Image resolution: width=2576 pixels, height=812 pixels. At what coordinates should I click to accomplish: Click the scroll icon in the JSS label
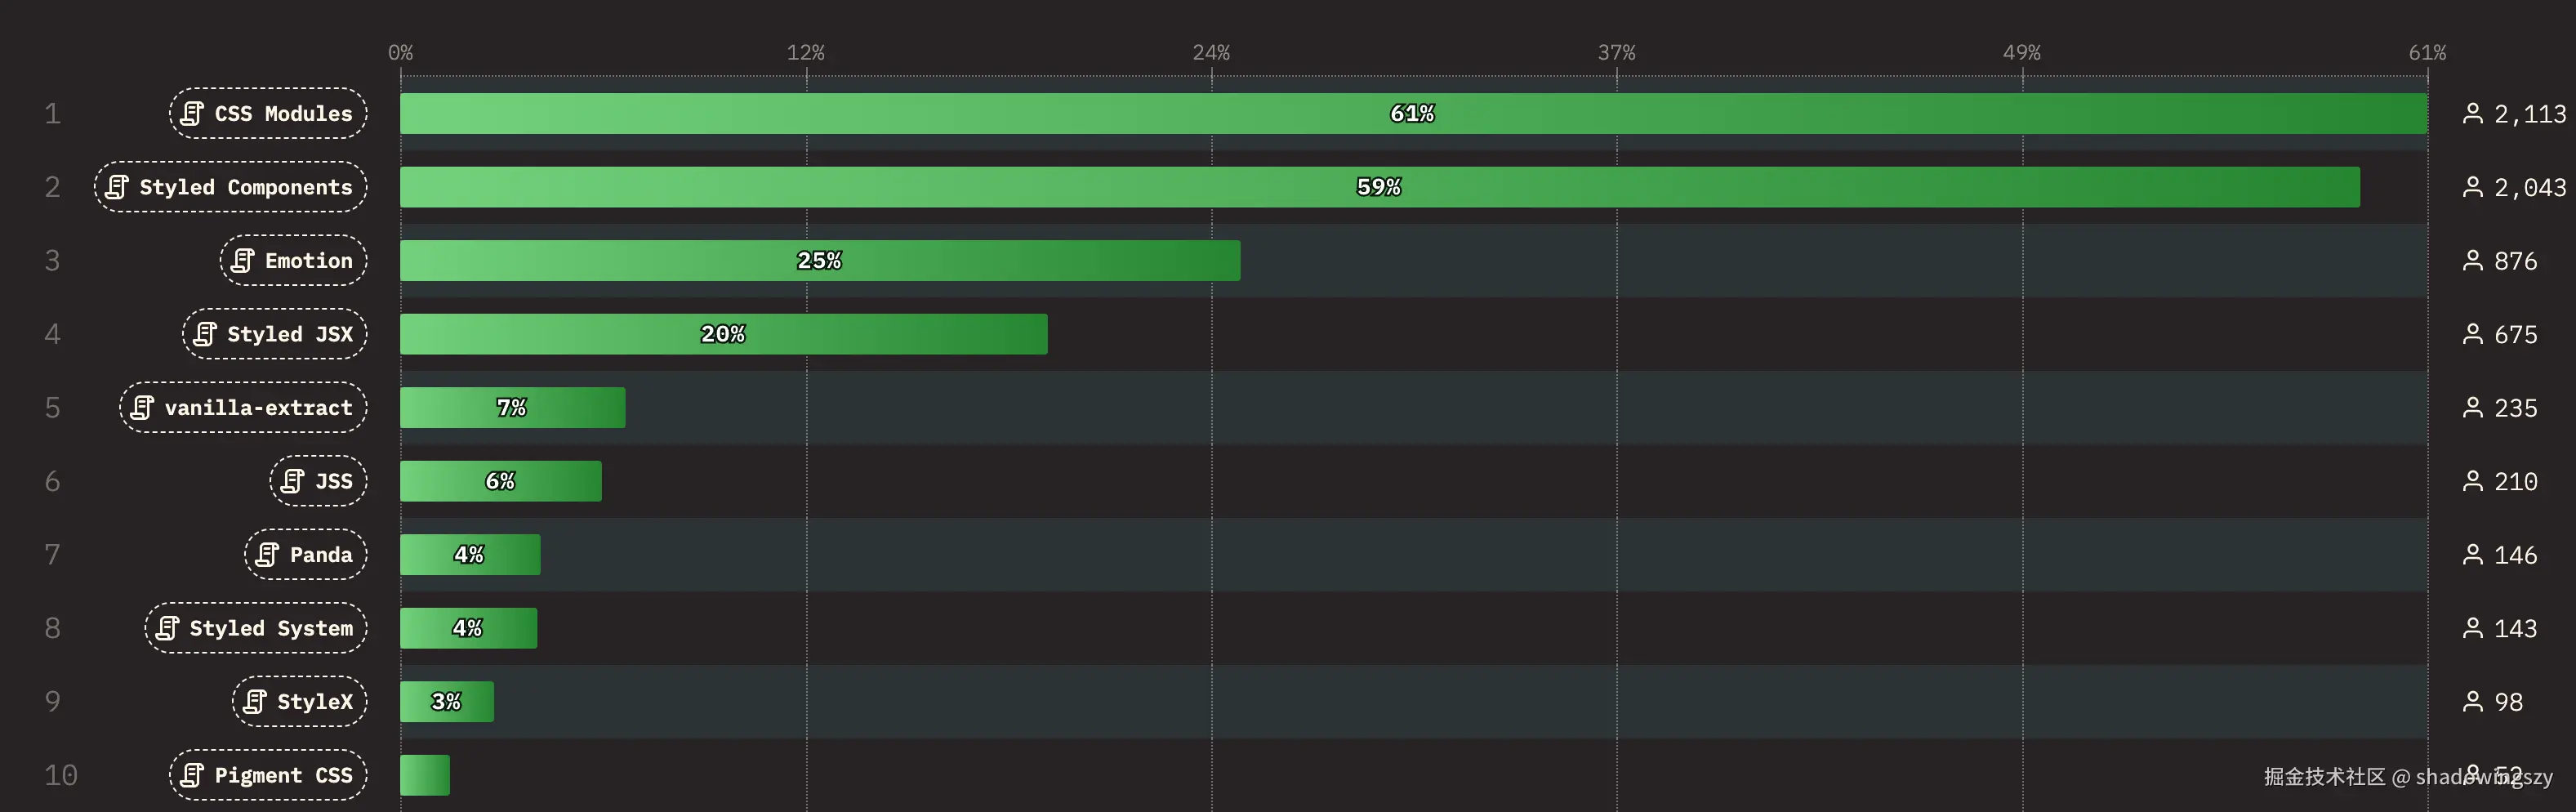(293, 481)
